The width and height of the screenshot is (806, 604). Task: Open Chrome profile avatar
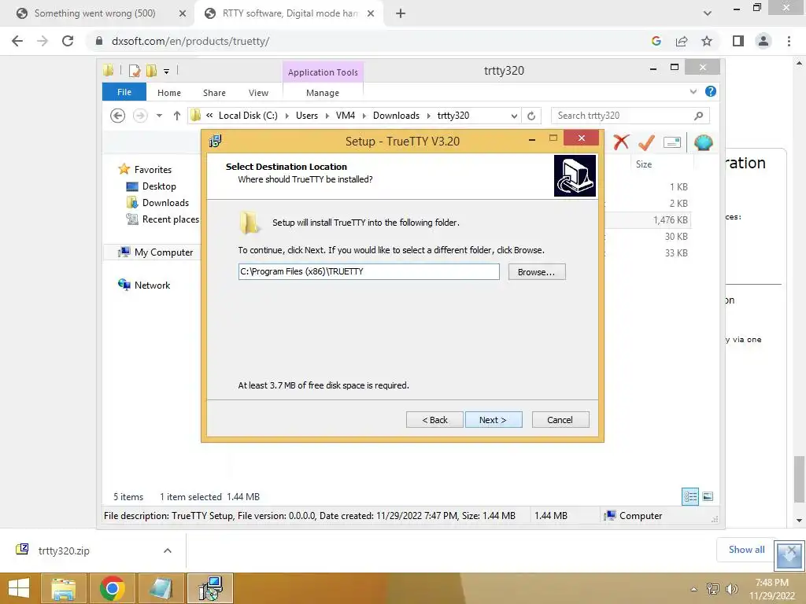pyautogui.click(x=763, y=41)
